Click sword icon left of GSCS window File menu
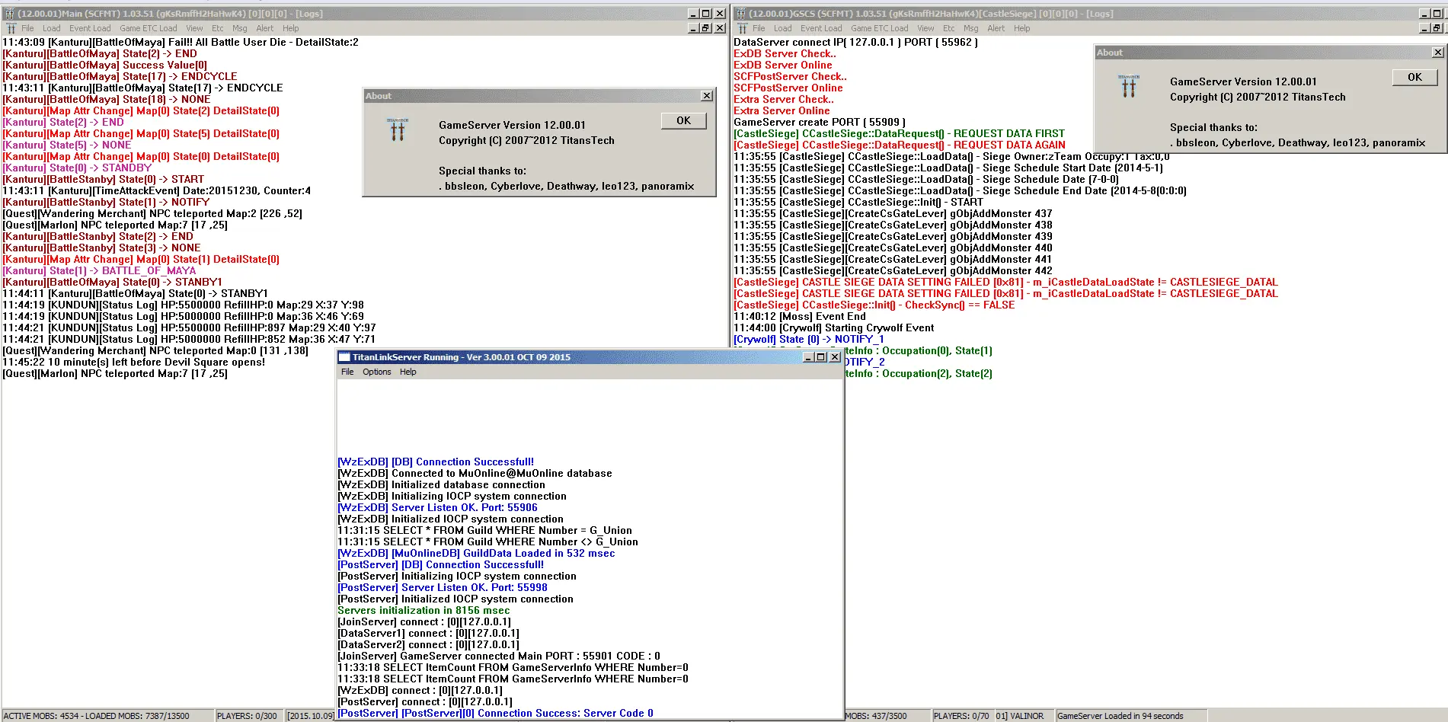The image size is (1448, 722). click(742, 28)
